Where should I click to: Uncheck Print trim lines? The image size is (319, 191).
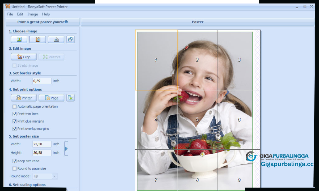pyautogui.click(x=14, y=114)
